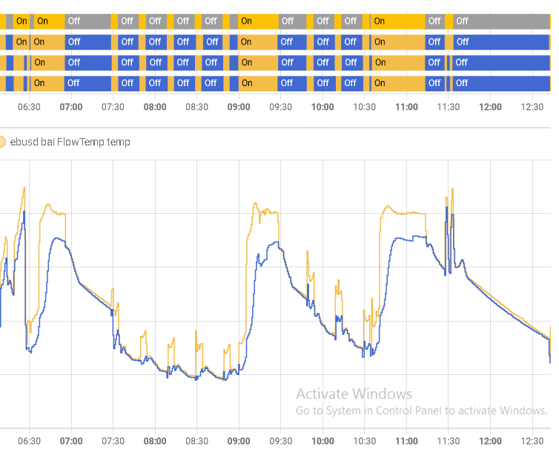
Task: Click third row blue Off segment starting at 07:00
Action: [x=89, y=62]
